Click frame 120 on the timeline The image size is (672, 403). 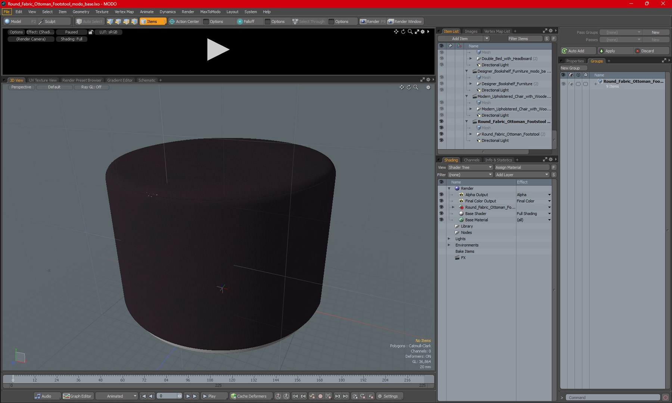232,377
